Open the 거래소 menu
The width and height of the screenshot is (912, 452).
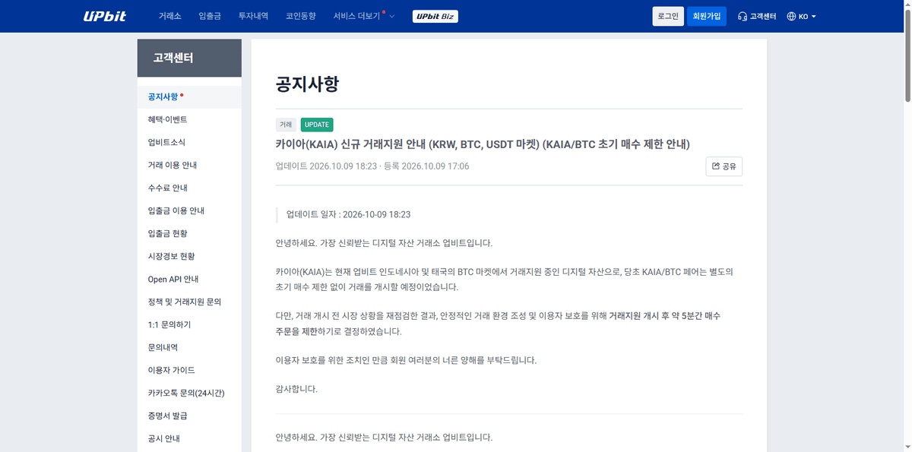(170, 16)
